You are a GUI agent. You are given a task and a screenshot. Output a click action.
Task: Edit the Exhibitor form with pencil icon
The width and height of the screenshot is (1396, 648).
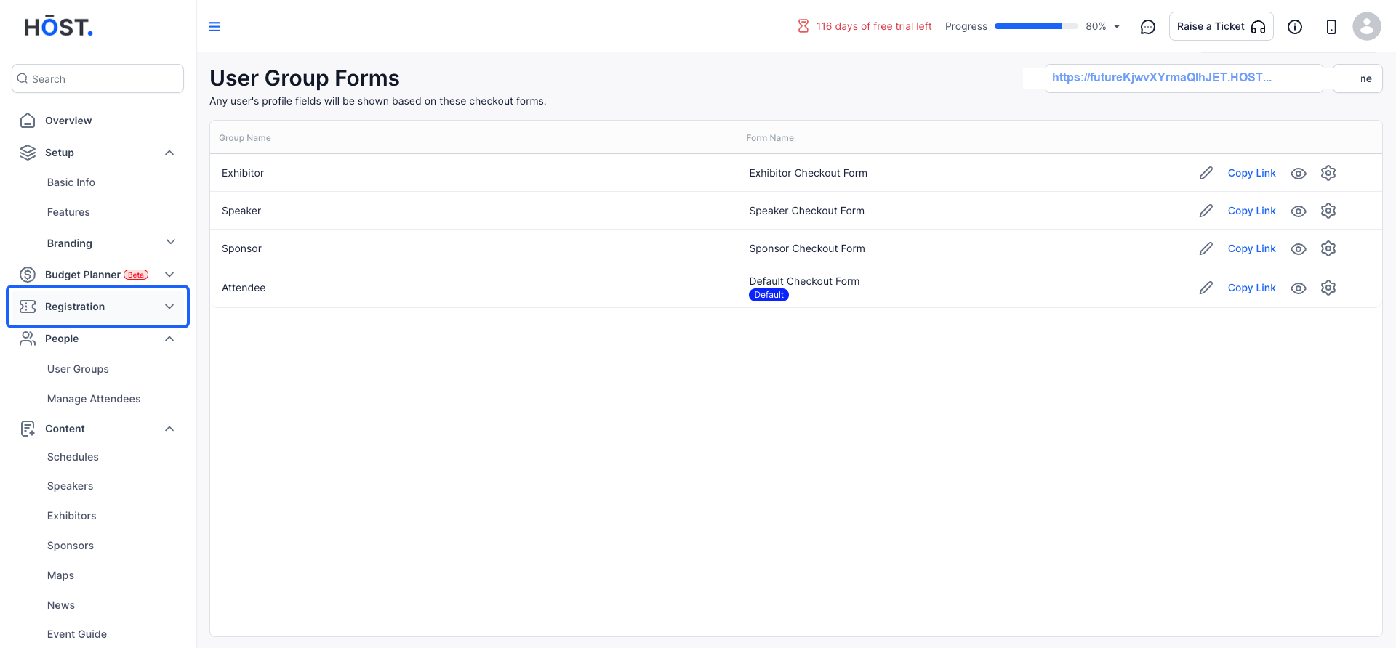point(1206,173)
